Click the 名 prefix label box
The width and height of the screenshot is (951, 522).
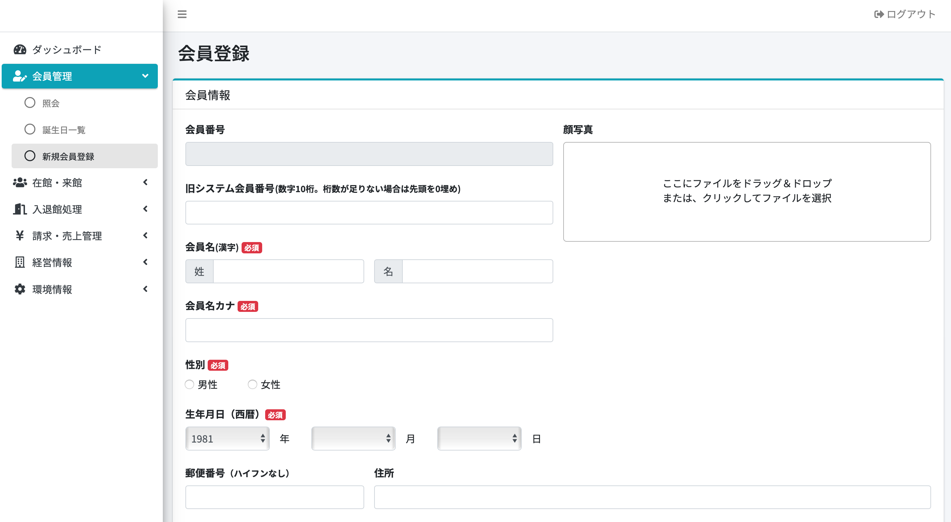388,271
